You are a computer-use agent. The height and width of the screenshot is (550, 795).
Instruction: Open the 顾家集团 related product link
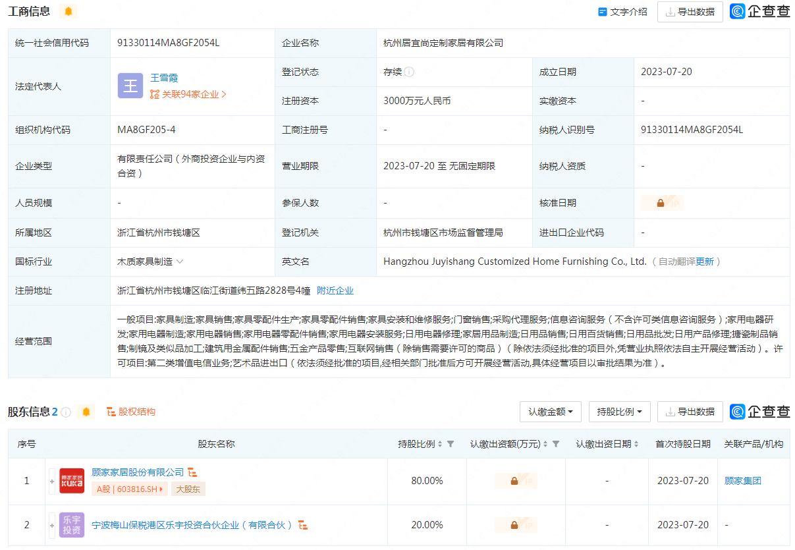tap(742, 481)
